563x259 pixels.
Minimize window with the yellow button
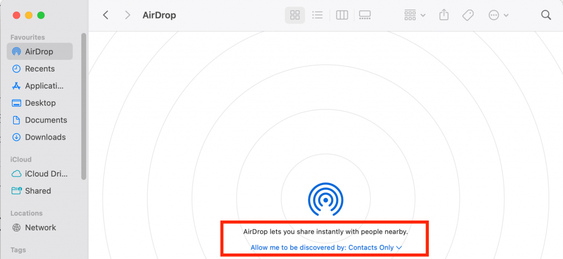coord(29,15)
